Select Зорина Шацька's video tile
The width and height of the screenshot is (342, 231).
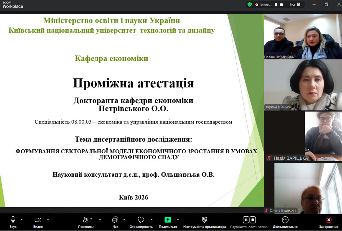click(303, 85)
